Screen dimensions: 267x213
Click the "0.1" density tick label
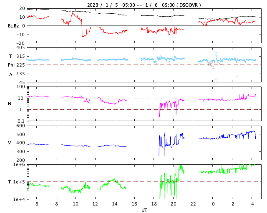tap(21, 121)
